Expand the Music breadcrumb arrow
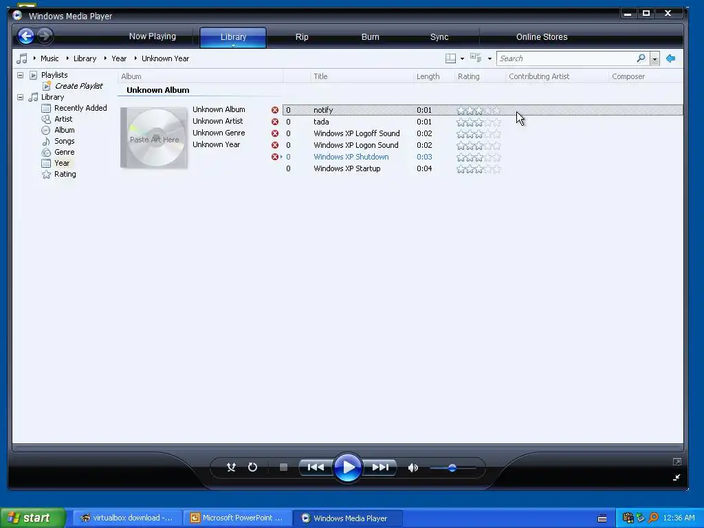The height and width of the screenshot is (528, 704). coord(34,58)
